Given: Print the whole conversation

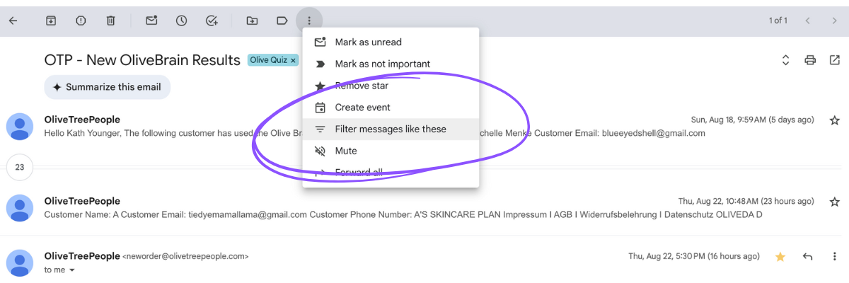Looking at the screenshot, I should tap(810, 60).
